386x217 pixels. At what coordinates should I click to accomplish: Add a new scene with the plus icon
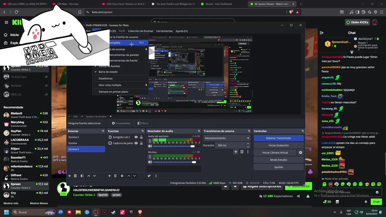69,176
